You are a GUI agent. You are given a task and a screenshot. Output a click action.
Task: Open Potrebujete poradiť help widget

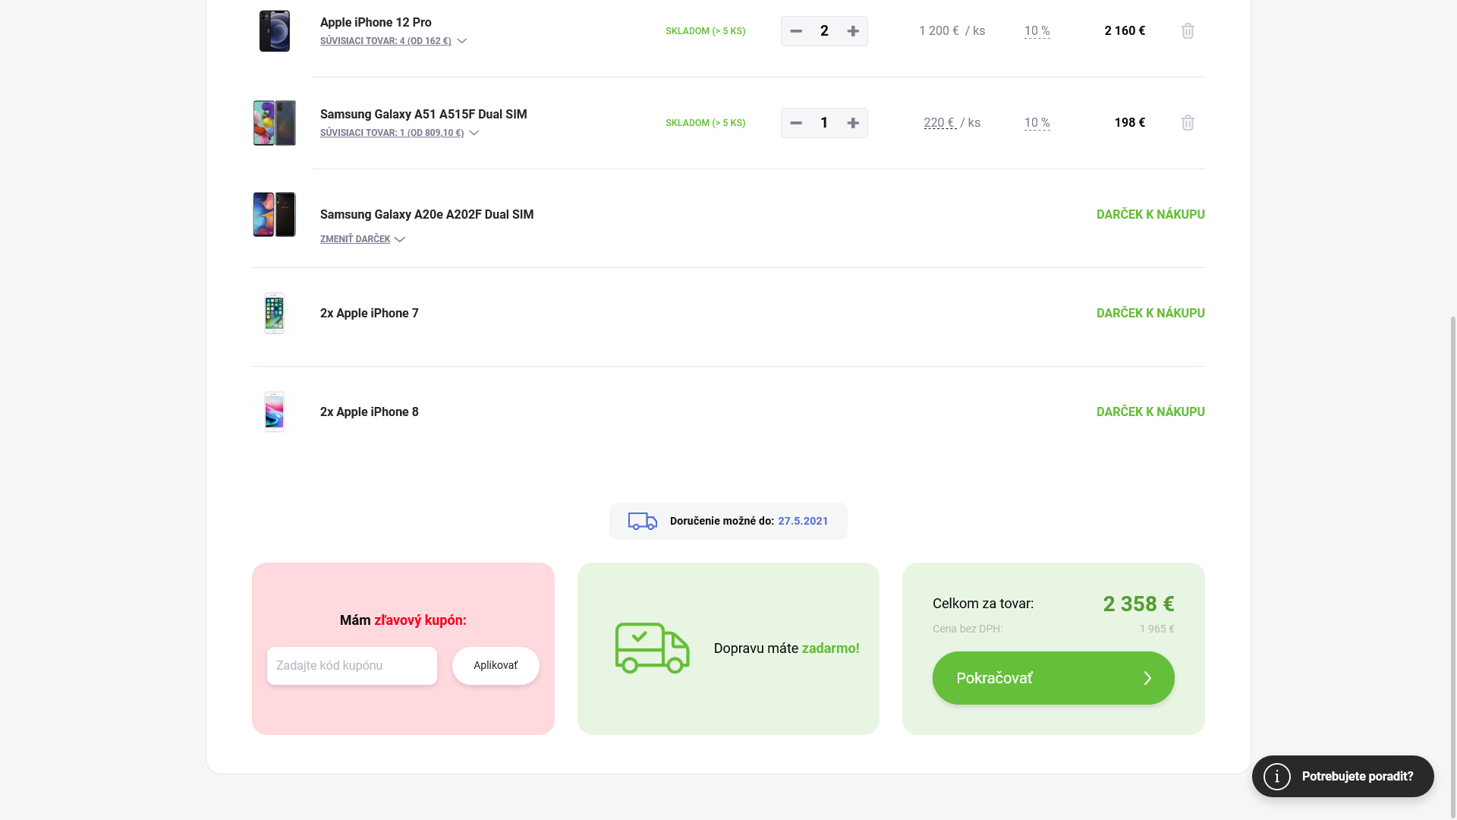(x=1343, y=776)
